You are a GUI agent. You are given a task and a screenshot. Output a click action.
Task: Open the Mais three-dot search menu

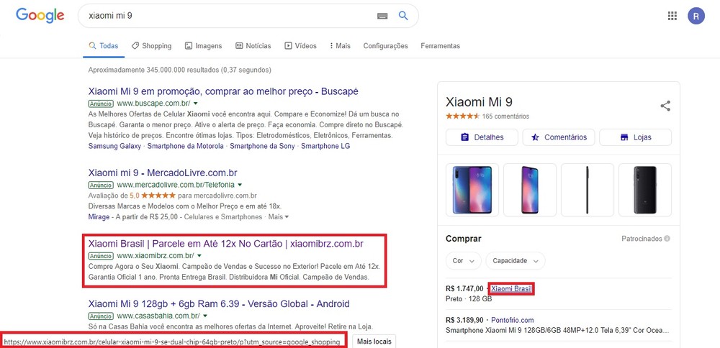[340, 46]
